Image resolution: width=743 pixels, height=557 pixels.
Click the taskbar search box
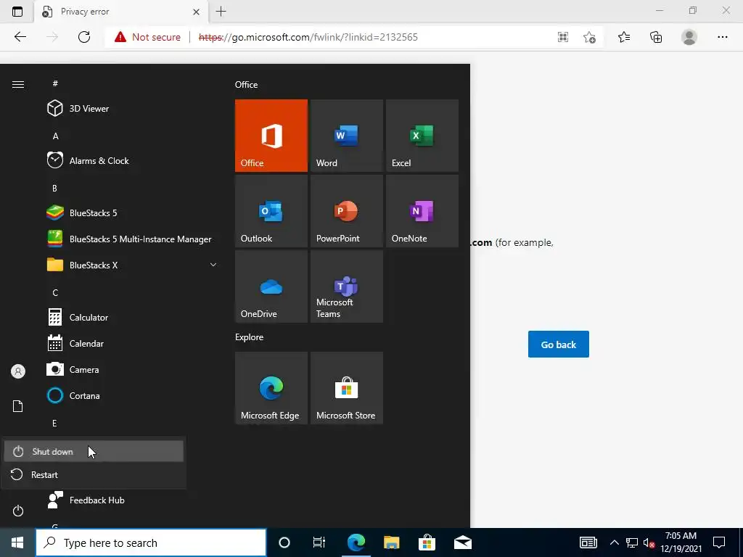pos(151,542)
